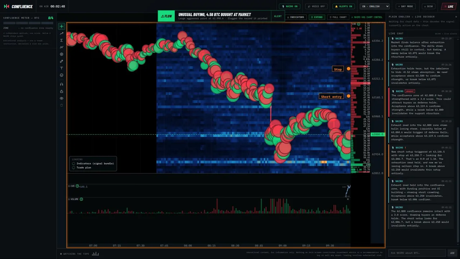Delete drawings using trash icon
Screen dimensions: 460x259
(x=61, y=105)
